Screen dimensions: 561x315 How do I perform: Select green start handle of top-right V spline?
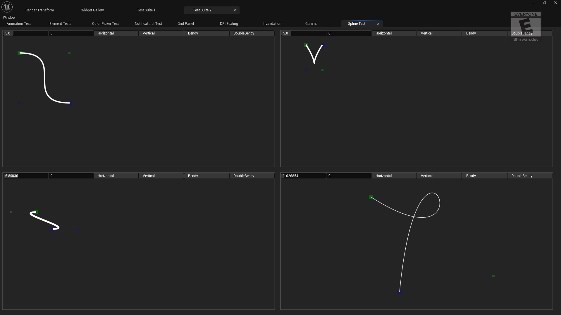click(x=306, y=45)
